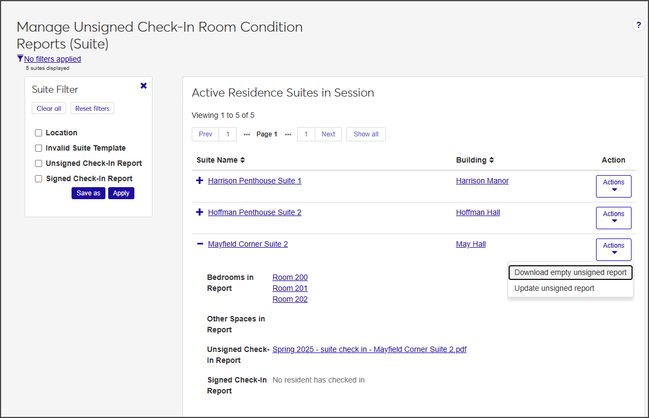
Task: Expand Harrison Penthouse Suite 1 row
Action: [x=199, y=181]
